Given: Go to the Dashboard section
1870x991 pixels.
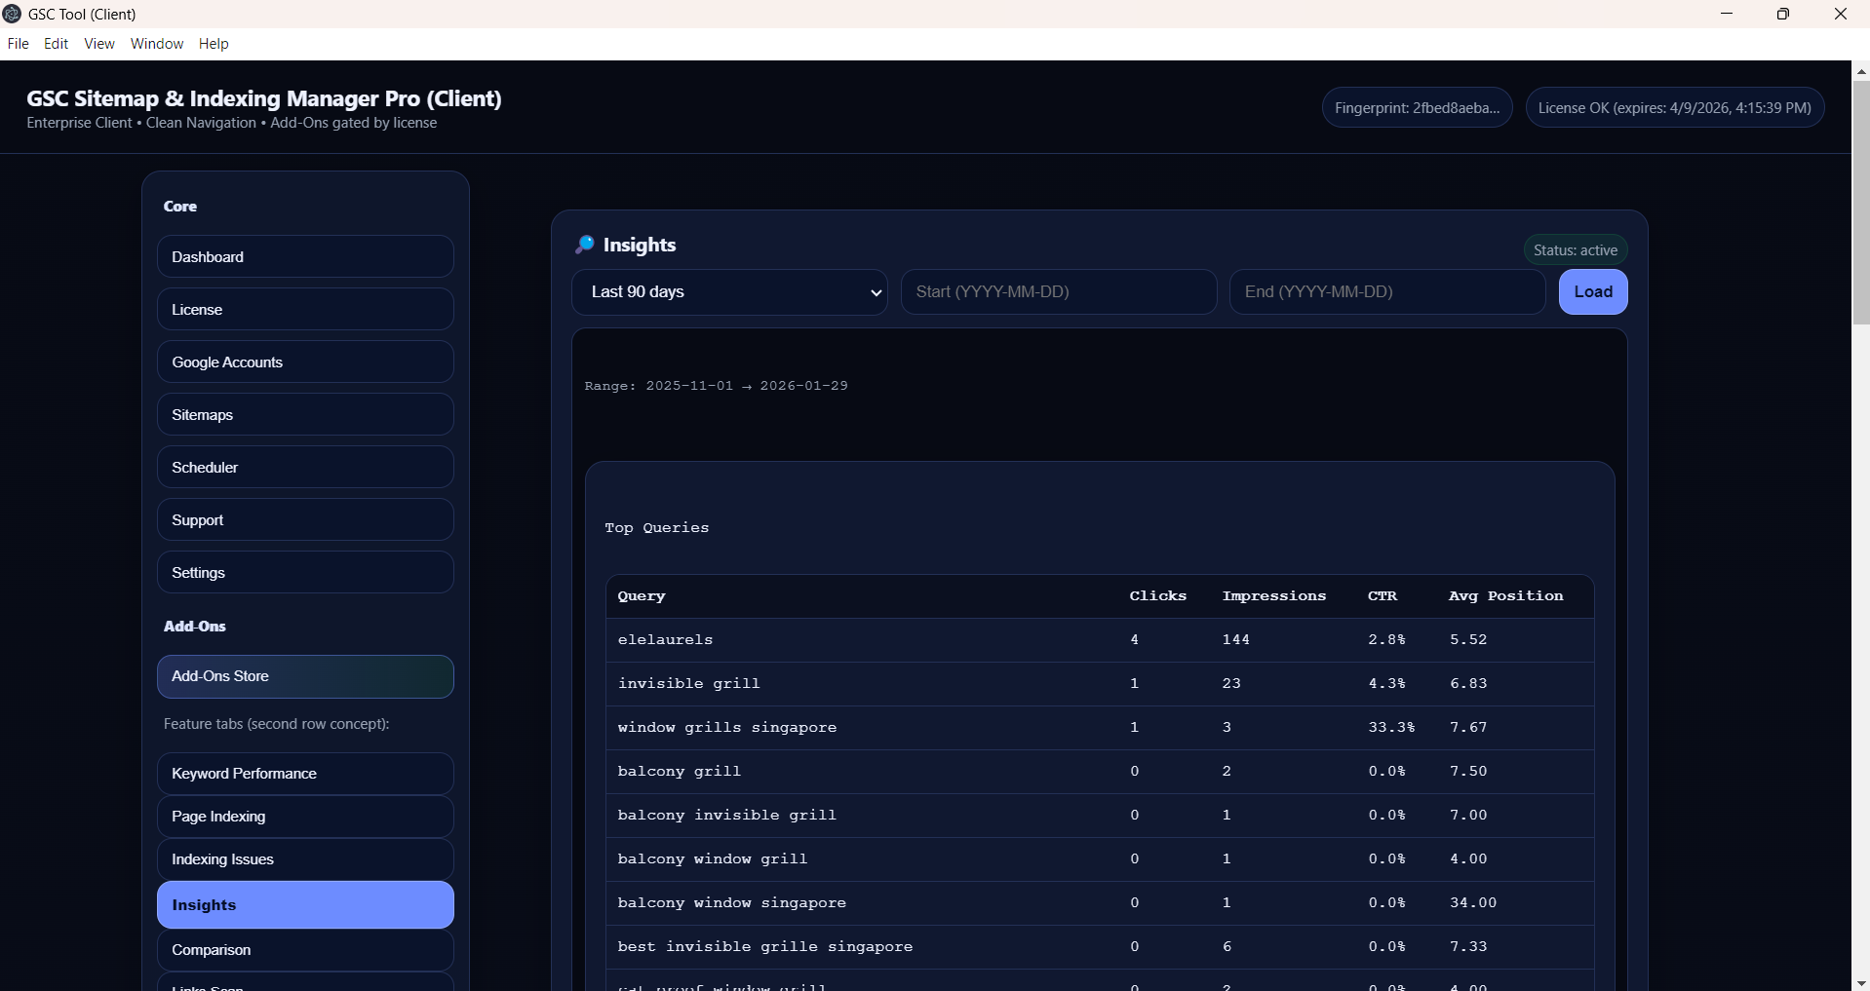Looking at the screenshot, I should [305, 257].
